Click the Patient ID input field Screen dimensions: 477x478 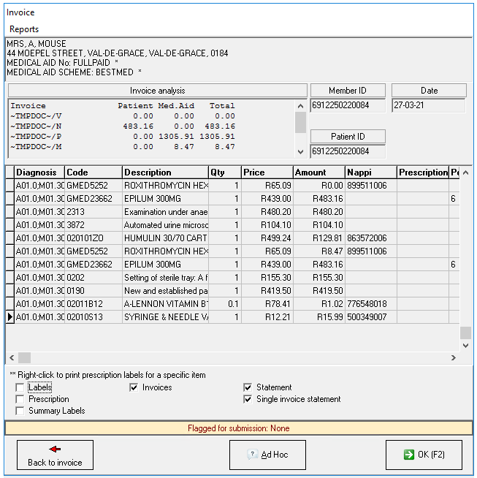[348, 151]
